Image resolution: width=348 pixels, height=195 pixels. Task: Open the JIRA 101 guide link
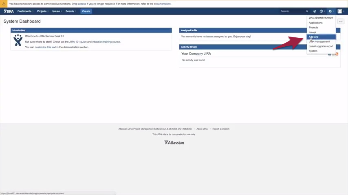tap(78, 41)
